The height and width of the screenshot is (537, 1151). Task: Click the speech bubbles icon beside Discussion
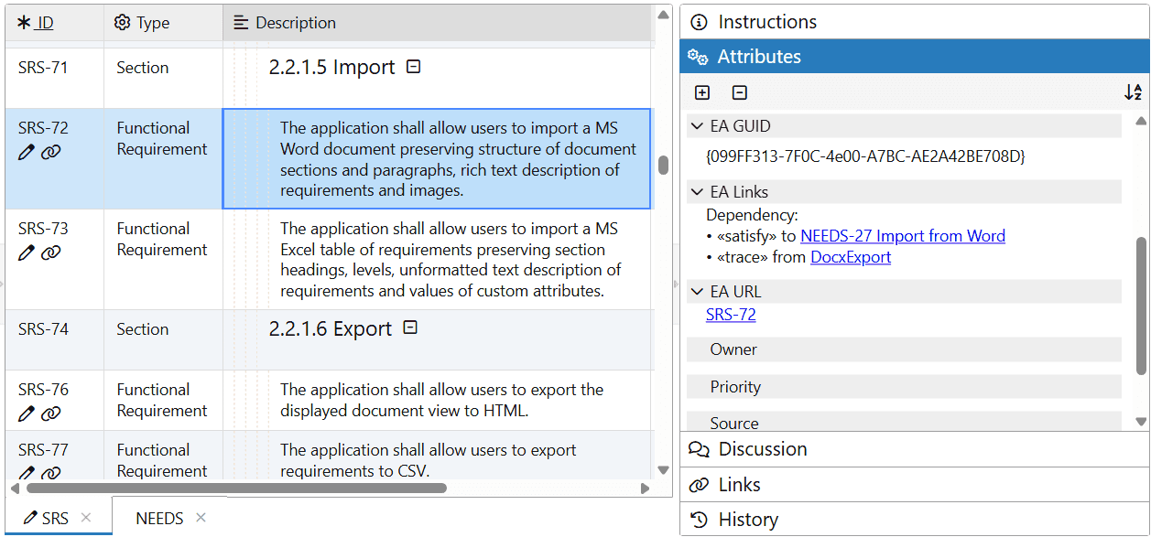pyautogui.click(x=699, y=449)
